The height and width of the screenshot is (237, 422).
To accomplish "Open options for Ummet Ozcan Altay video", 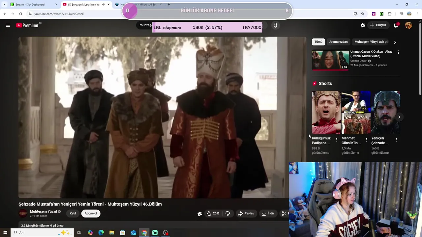I will 398,52.
